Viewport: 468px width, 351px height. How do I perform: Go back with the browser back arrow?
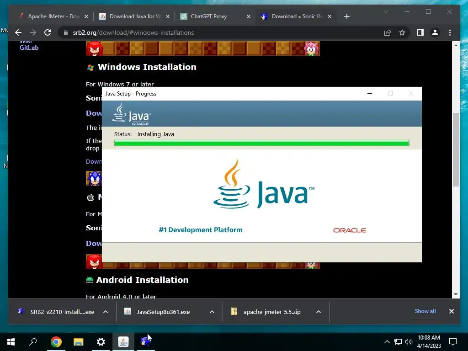coord(18,32)
